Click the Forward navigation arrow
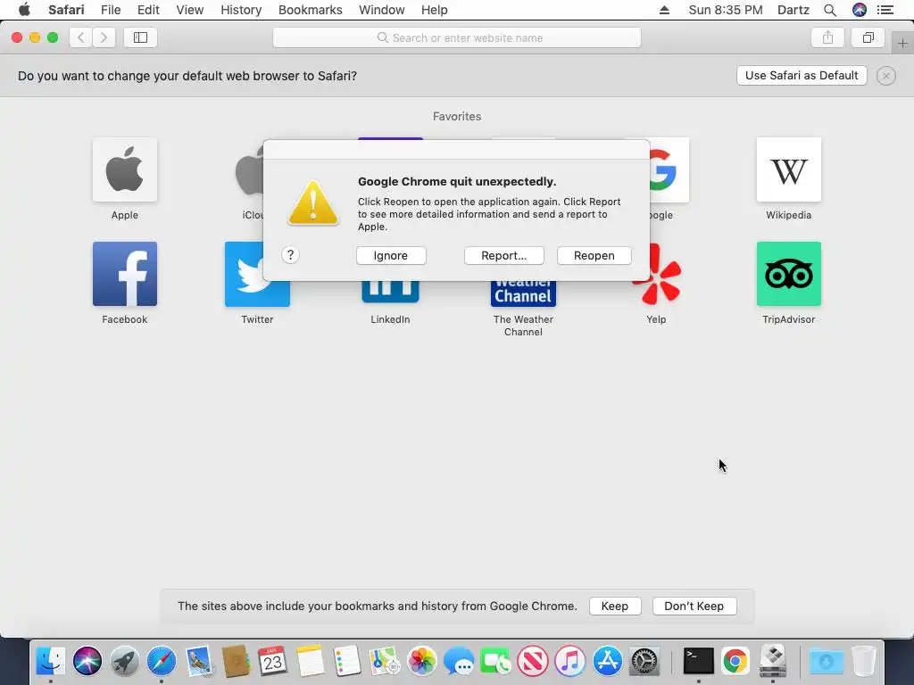The height and width of the screenshot is (685, 914). click(x=104, y=37)
